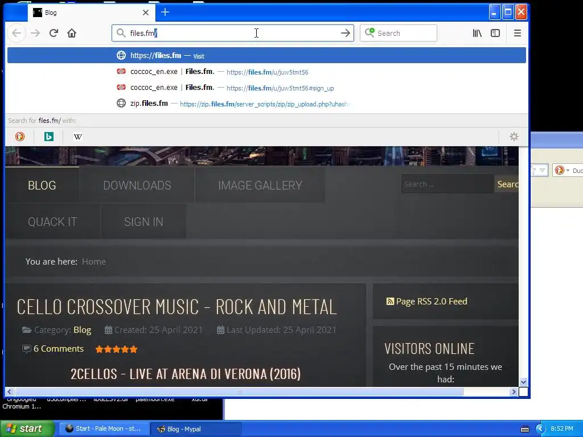This screenshot has width=583, height=437.
Task: Select the Blog browser tab
Action: pos(91,13)
